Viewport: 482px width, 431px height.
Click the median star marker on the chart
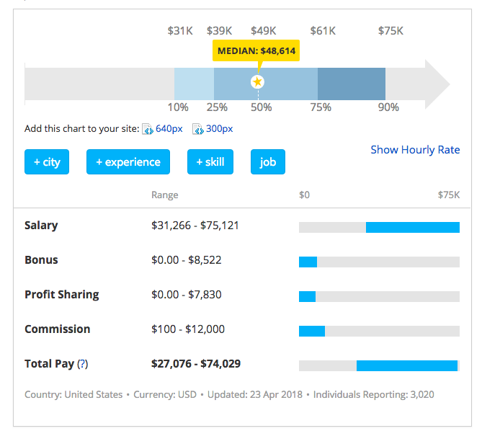[x=258, y=82]
